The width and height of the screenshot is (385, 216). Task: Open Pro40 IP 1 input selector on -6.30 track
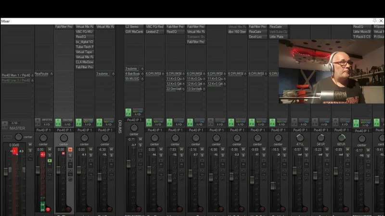105,130
